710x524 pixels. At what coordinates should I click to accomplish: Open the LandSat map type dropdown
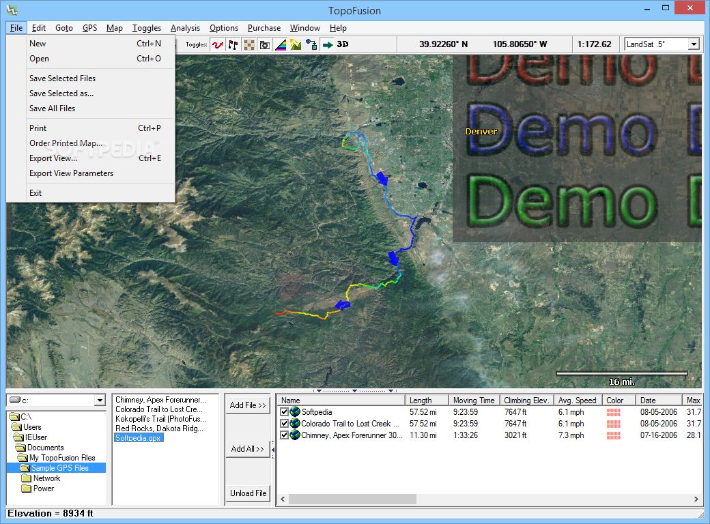pyautogui.click(x=694, y=44)
